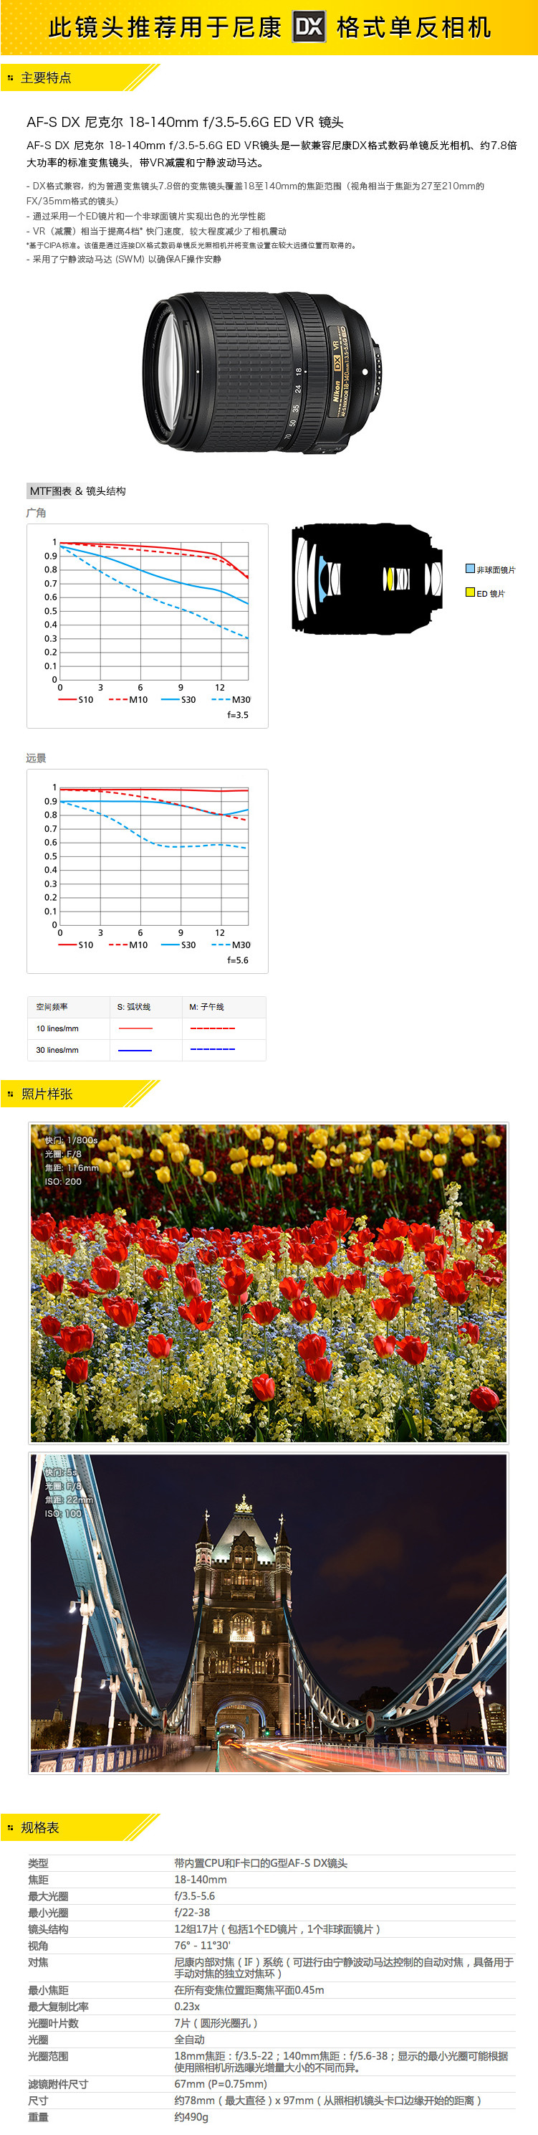Viewport: 538px width, 2135px height.
Task: Click the bullet icon beside 主要特点
Action: click(10, 78)
